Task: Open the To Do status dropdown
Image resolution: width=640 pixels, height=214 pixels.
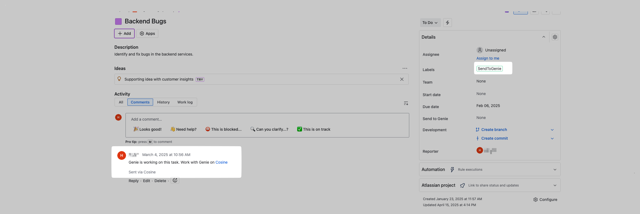Action: [x=430, y=23]
